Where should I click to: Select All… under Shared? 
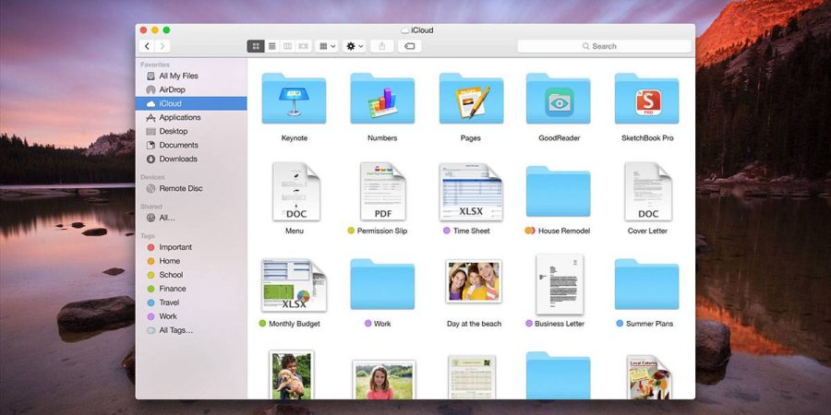tap(191, 217)
